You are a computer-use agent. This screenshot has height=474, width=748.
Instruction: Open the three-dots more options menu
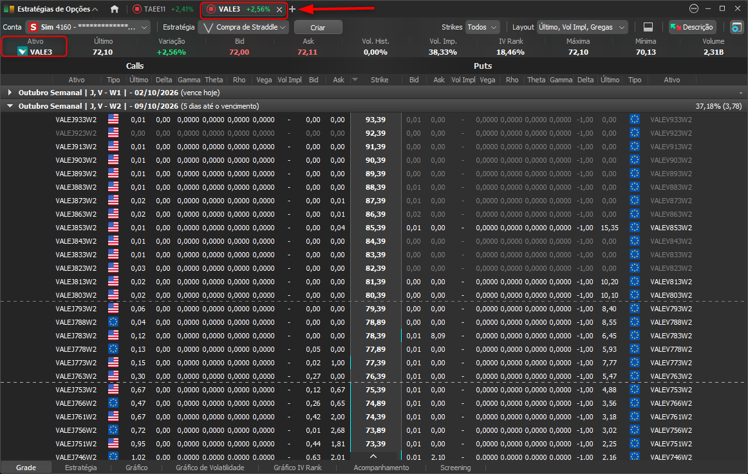coord(694,8)
